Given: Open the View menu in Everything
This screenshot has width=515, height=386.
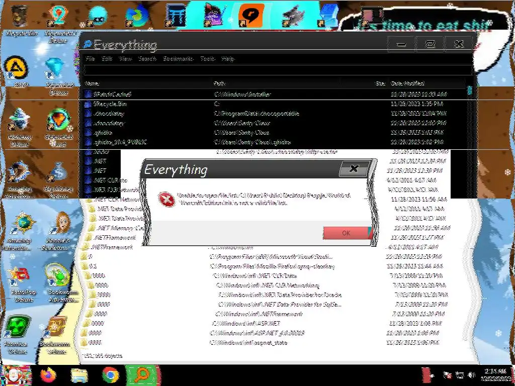Looking at the screenshot, I should point(125,58).
